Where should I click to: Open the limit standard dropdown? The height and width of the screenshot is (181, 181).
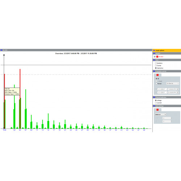tap(161, 114)
